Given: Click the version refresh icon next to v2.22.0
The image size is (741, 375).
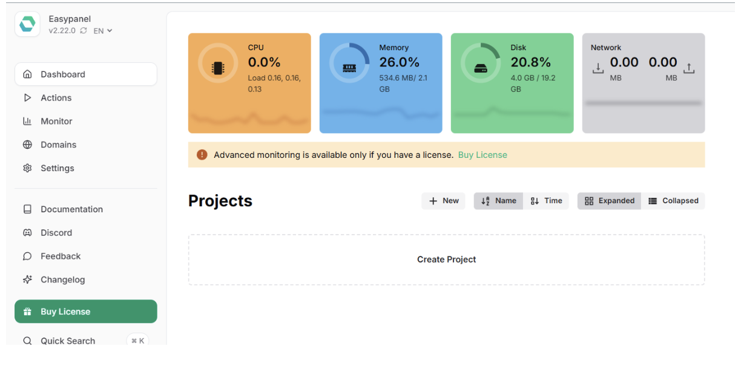Looking at the screenshot, I should point(84,31).
